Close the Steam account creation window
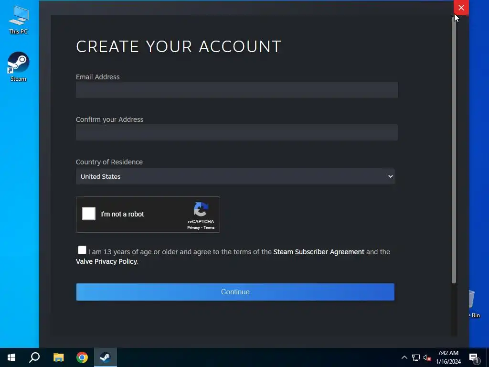This screenshot has height=367, width=489. click(461, 8)
